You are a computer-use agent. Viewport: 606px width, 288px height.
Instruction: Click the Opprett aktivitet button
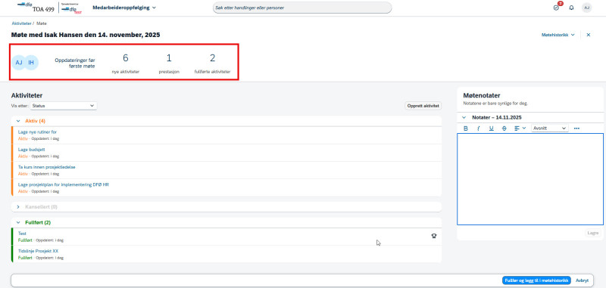[x=423, y=106]
